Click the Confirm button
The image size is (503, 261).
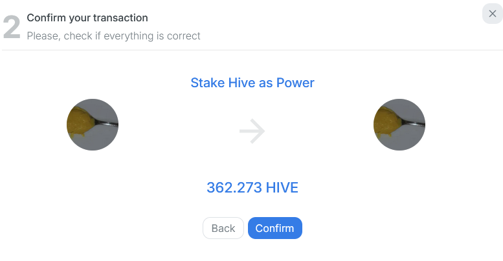click(x=274, y=228)
